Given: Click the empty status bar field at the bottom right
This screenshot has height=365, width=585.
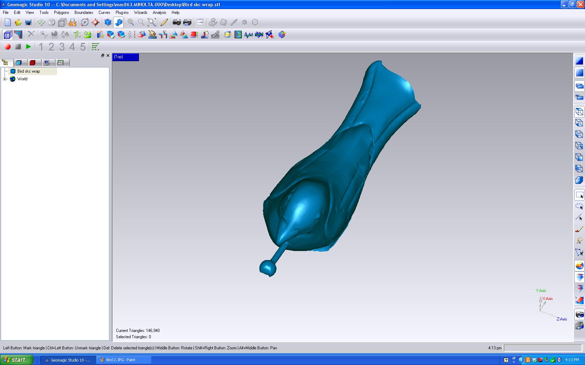Looking at the screenshot, I should coord(543,348).
